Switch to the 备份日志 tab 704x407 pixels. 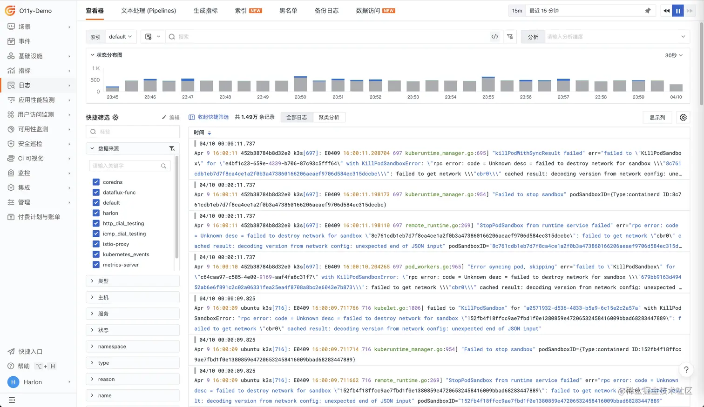[326, 11]
